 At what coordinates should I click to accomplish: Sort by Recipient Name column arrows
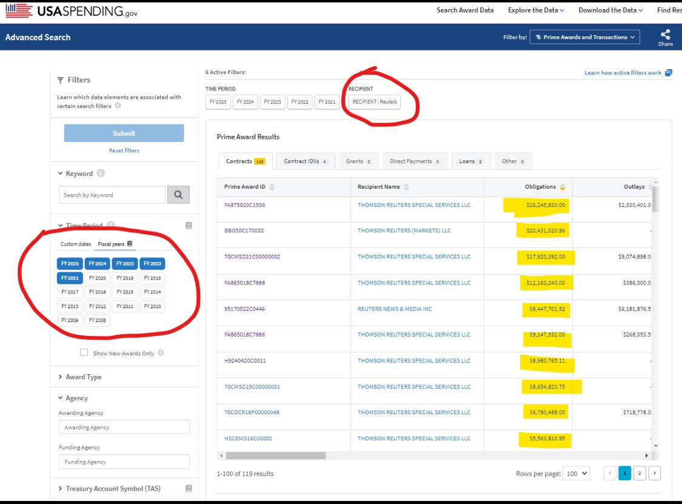406,187
